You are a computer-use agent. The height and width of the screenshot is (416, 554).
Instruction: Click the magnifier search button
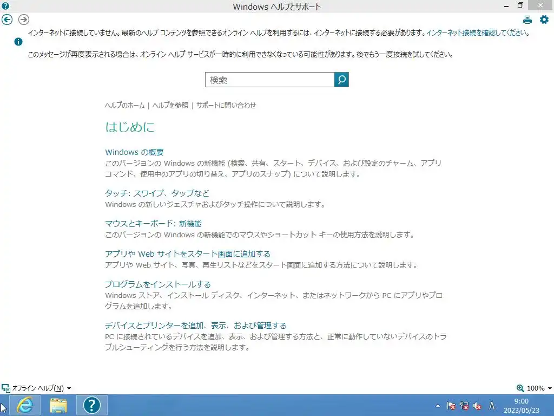coord(341,80)
